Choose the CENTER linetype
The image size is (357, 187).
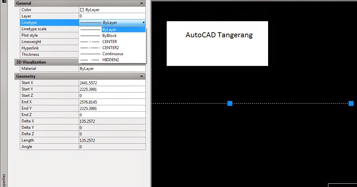(112, 42)
